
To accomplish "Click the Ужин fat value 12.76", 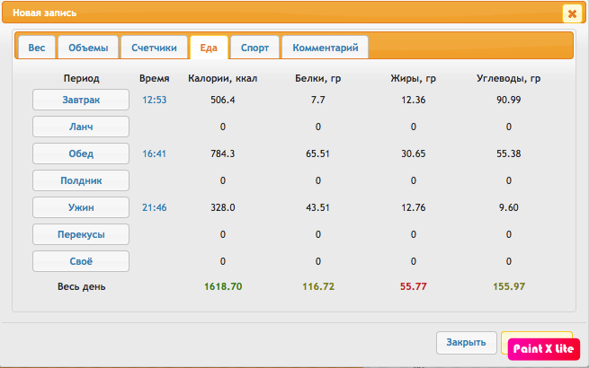I will 414,207.
